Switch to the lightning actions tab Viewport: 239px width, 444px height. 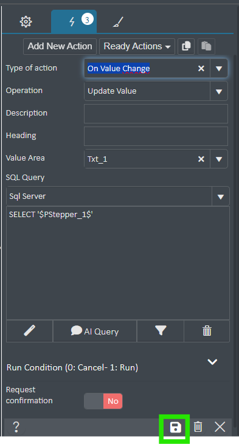coord(74,21)
